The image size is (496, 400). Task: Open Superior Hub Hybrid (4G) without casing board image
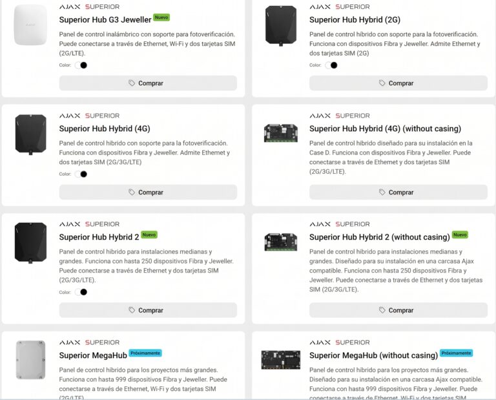pos(281,133)
